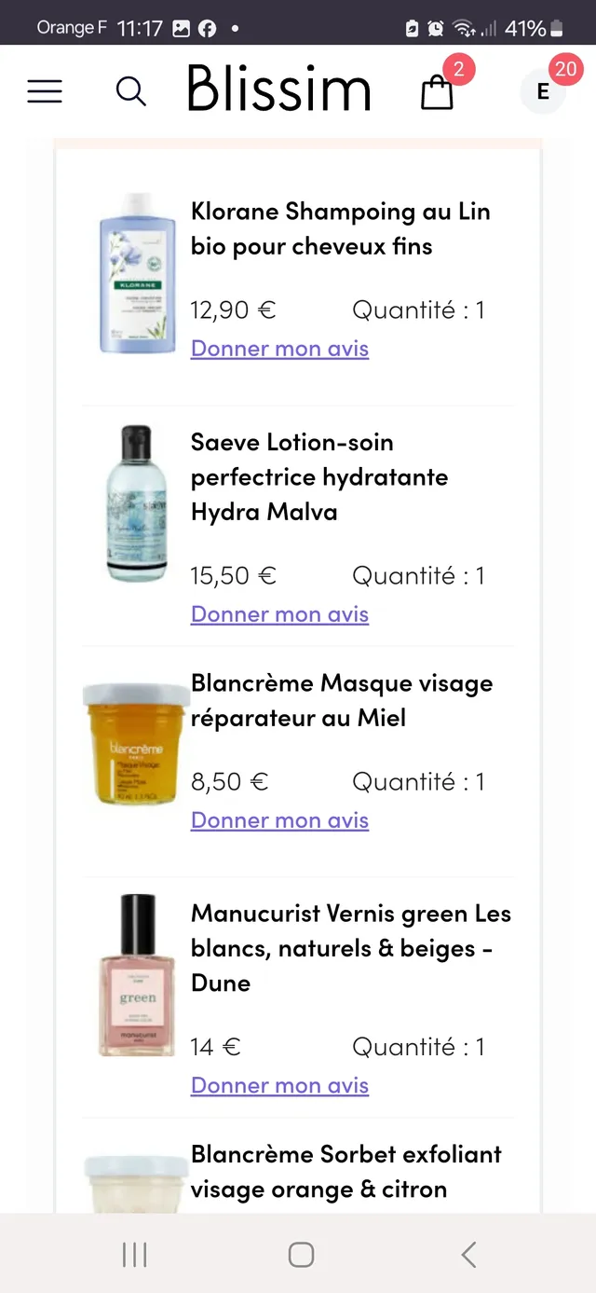The image size is (596, 1293).
Task: Open the Klorane shampoo product image
Action: pos(136,273)
